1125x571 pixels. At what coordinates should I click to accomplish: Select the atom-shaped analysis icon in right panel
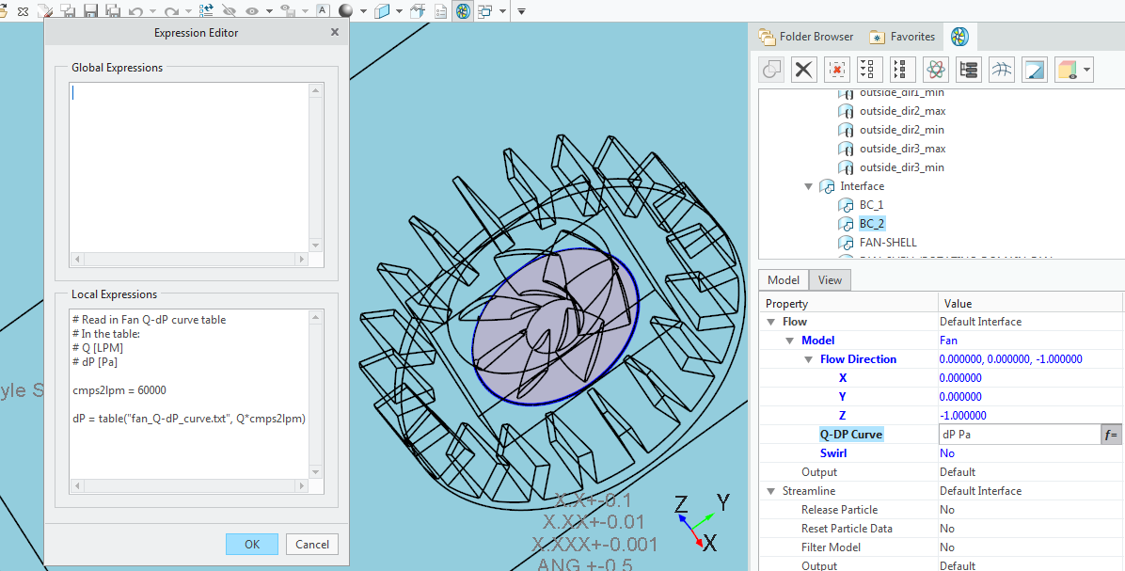pos(935,69)
